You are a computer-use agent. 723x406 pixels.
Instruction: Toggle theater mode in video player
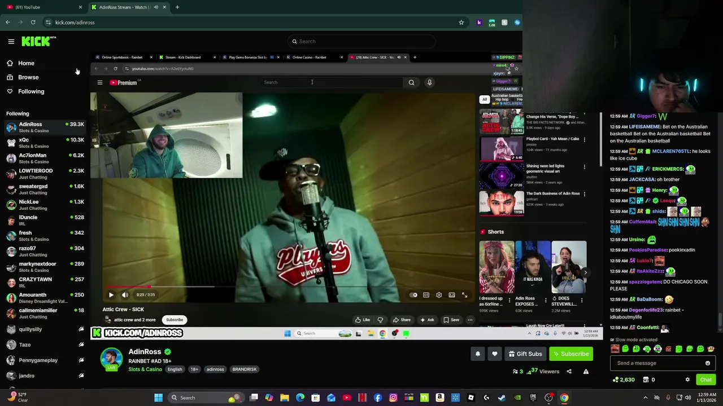452,295
